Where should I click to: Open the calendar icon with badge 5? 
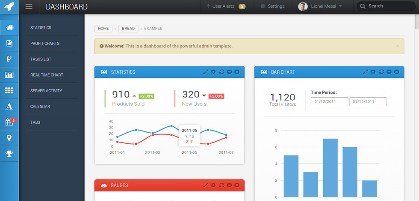[x=9, y=122]
